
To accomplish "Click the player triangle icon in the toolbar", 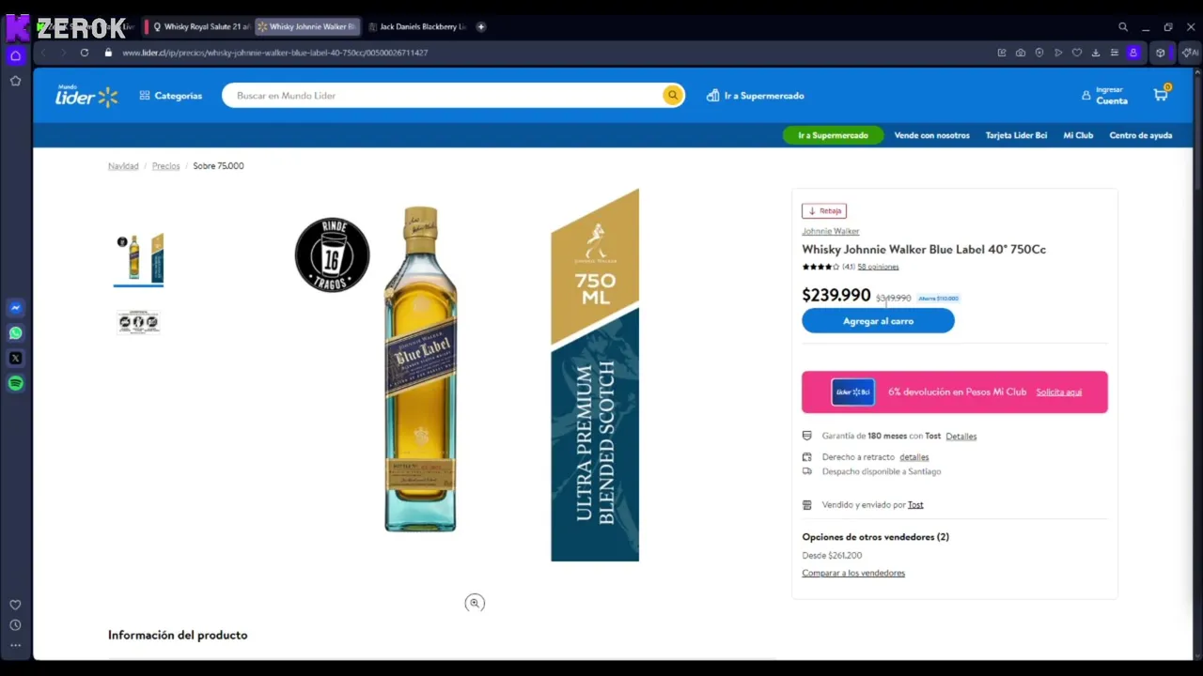I will [x=1058, y=53].
